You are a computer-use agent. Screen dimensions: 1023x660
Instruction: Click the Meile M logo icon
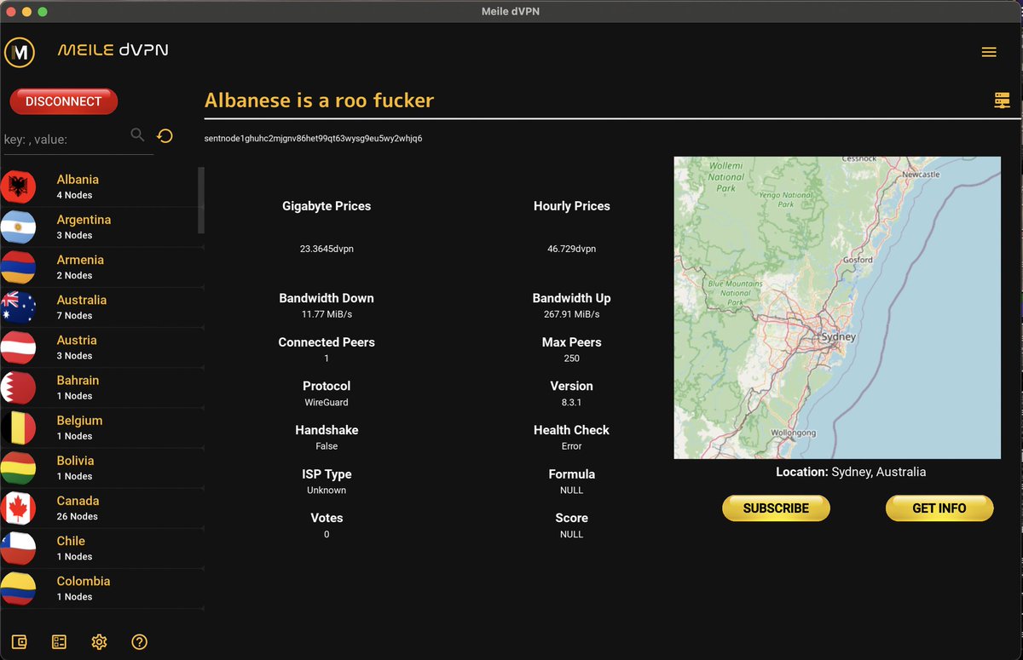point(20,52)
